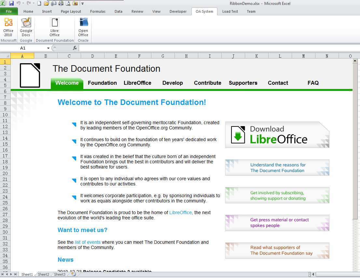360x278 pixels.
Task: Click the Open Office ribbon button
Action: point(83,27)
